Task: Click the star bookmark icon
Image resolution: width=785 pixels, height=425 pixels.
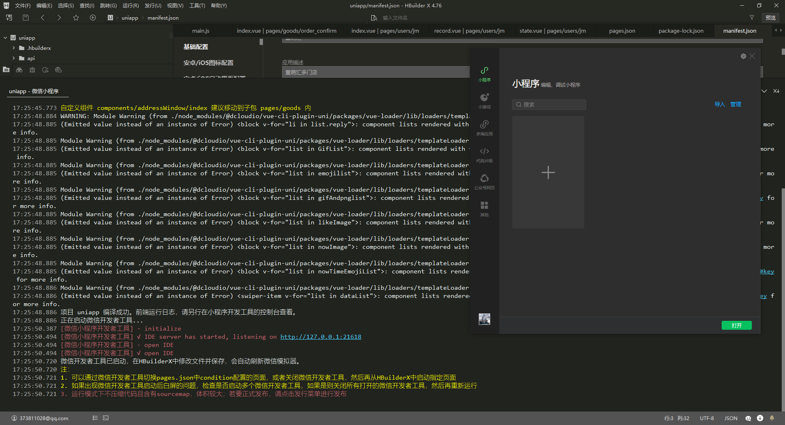Action: (x=76, y=18)
